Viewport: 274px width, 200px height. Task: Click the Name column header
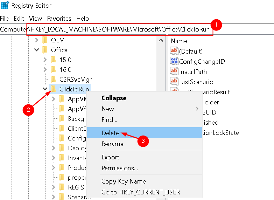tap(179, 41)
